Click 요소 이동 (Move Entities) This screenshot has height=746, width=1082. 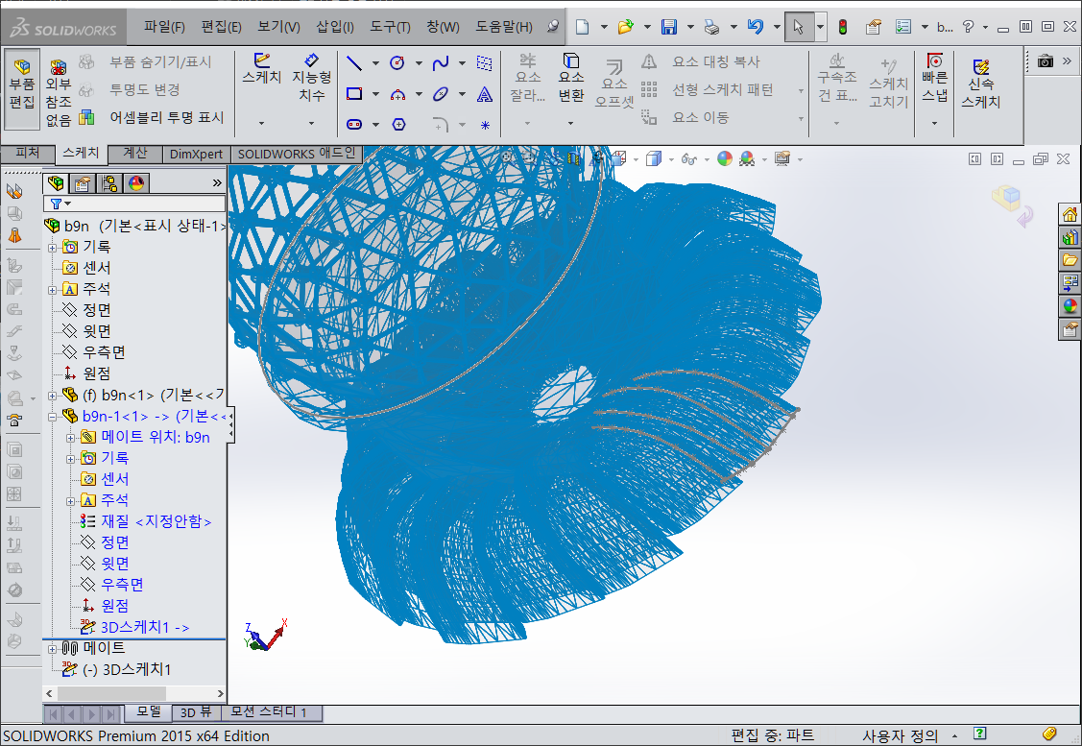(685, 117)
